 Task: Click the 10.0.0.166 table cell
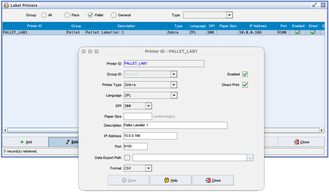point(258,33)
